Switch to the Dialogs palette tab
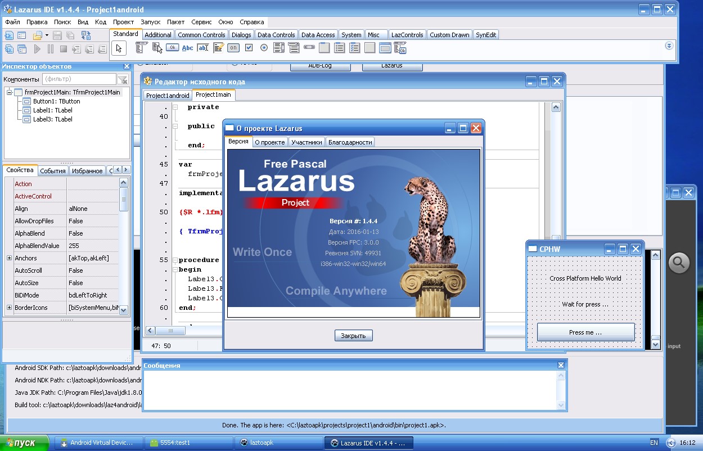 [241, 35]
